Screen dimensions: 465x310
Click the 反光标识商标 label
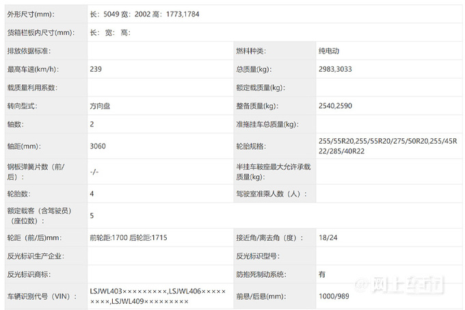coord(29,274)
